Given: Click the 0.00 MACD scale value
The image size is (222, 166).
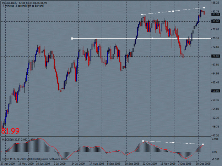Looking at the screenshot, I should click(x=215, y=152).
